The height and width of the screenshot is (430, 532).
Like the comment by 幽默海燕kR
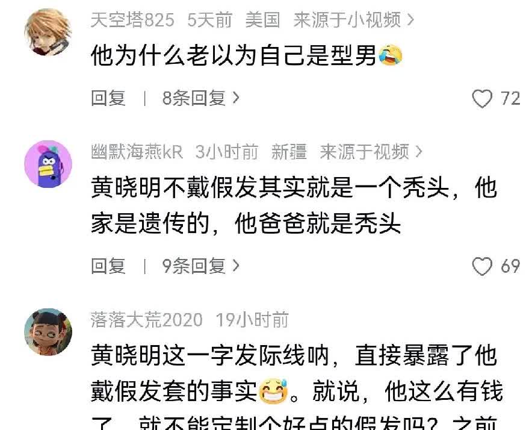pos(482,266)
